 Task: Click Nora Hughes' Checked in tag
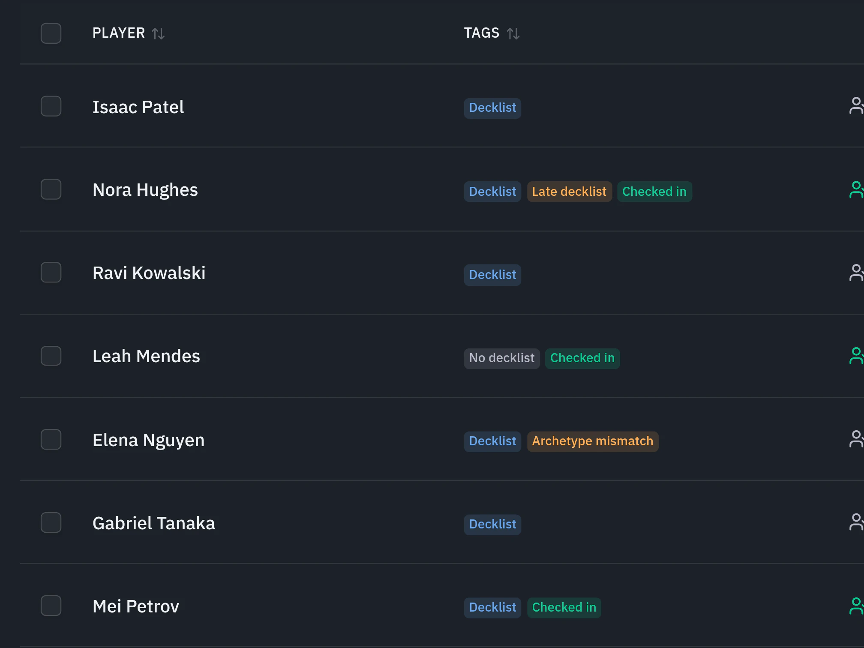pos(654,192)
